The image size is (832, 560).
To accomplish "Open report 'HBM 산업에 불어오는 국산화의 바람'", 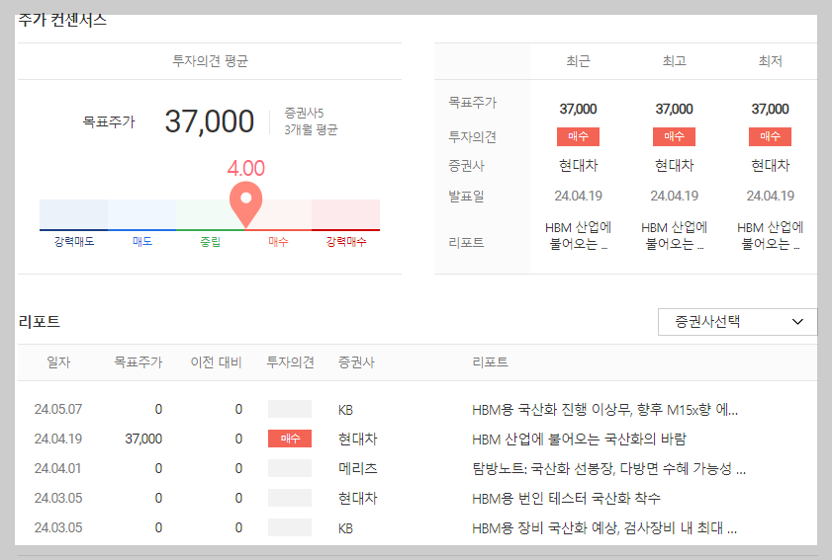I will pyautogui.click(x=579, y=440).
